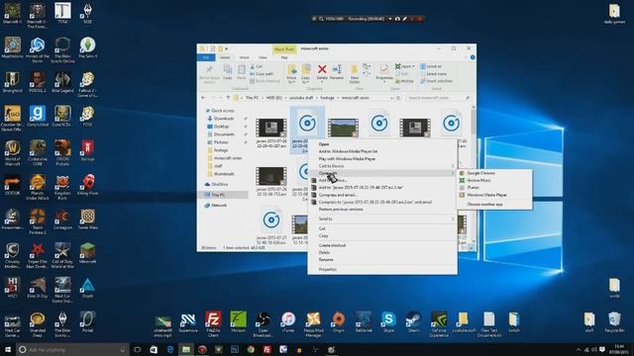Click Select all in the ribbon
The height and width of the screenshot is (356, 634).
(431, 66)
